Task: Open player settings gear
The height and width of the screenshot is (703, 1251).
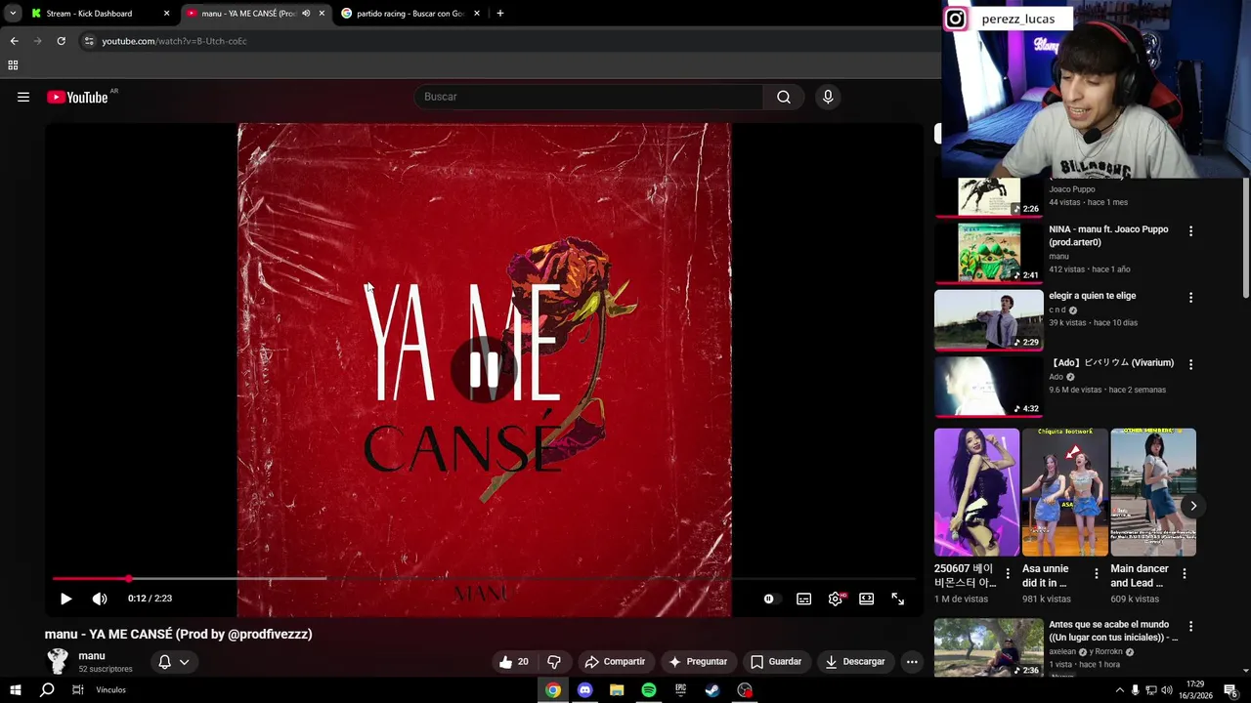Action: point(836,599)
